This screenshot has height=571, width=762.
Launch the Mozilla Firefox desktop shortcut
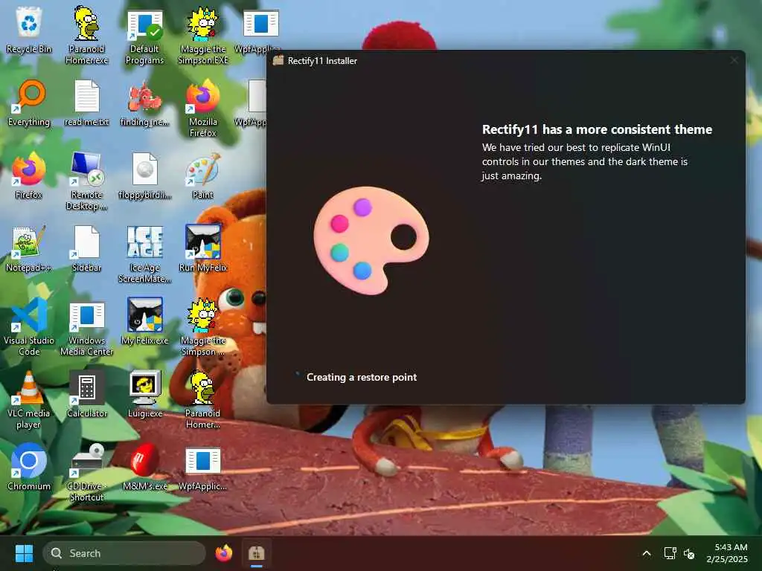[202, 109]
